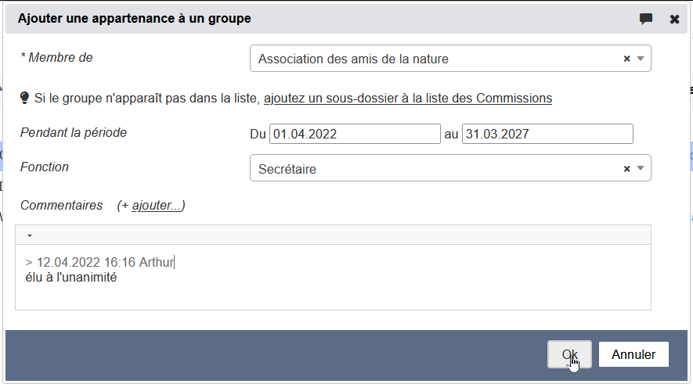The height and width of the screenshot is (384, 693).
Task: Expand the Membre de dropdown arrow
Action: (x=641, y=59)
